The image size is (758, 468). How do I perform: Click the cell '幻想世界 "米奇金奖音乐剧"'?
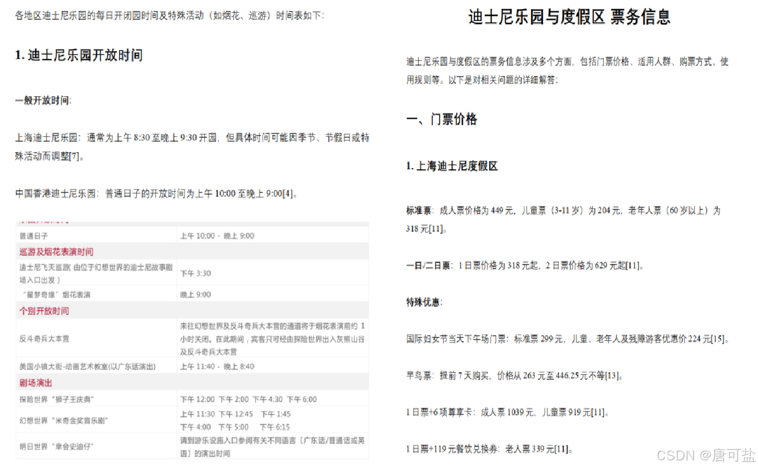tap(63, 421)
